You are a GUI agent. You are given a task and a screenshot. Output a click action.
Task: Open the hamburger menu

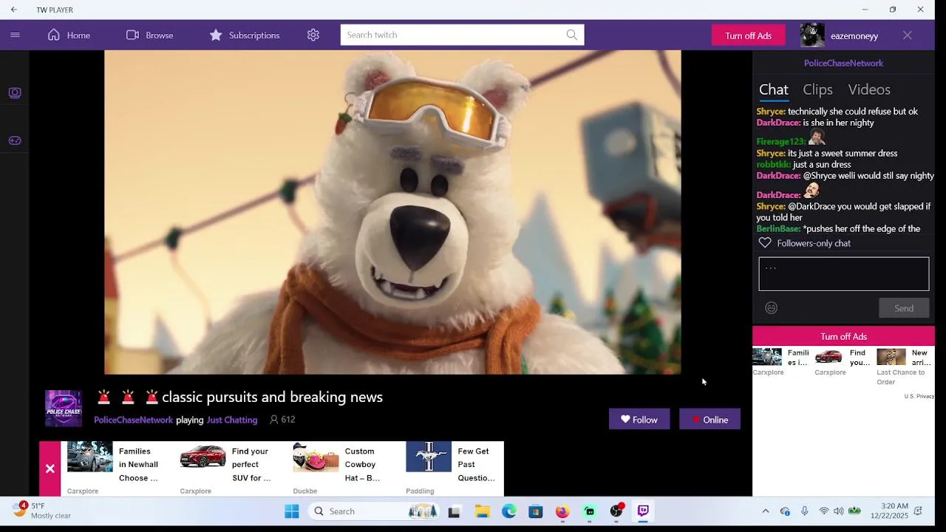(15, 35)
